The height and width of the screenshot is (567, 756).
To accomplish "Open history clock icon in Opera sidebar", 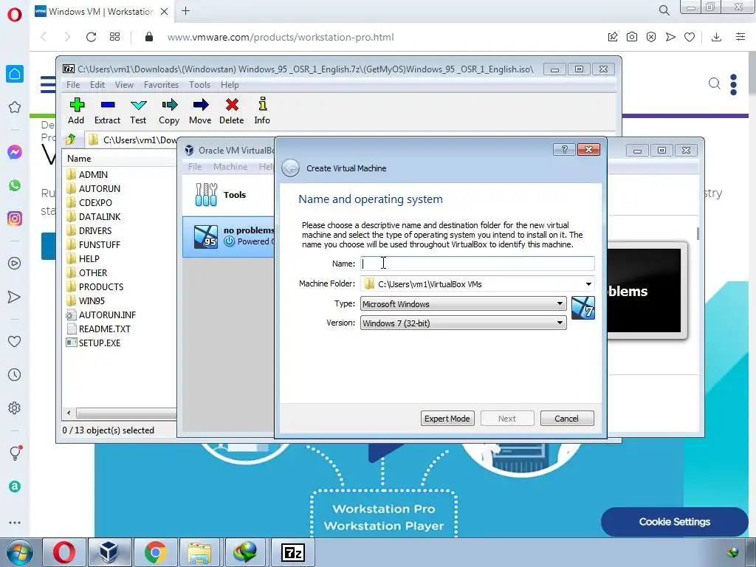I will pyautogui.click(x=15, y=374).
